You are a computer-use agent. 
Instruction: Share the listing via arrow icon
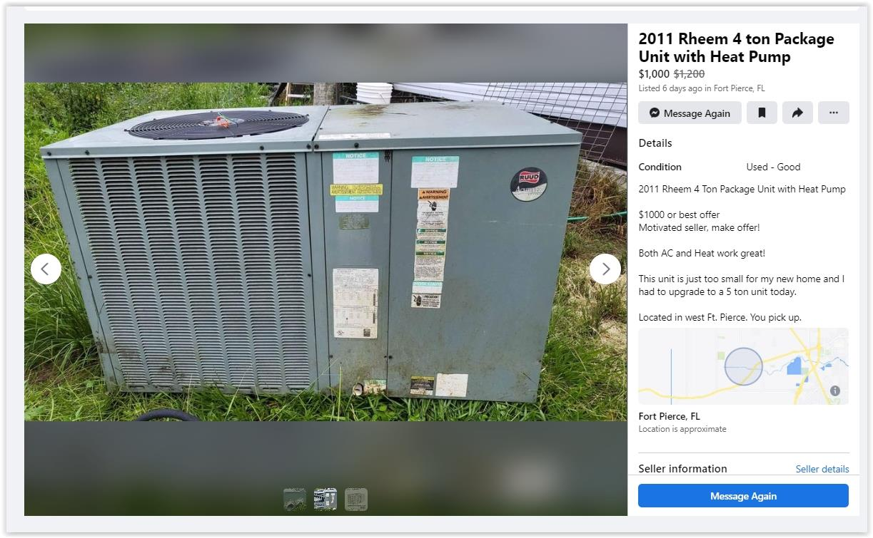(797, 113)
